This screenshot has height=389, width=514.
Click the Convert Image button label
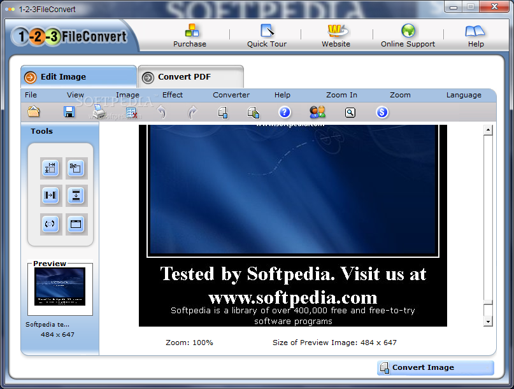pos(423,368)
